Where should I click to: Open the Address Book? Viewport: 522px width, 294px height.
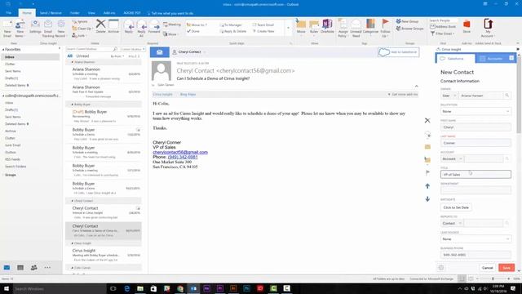point(443,27)
